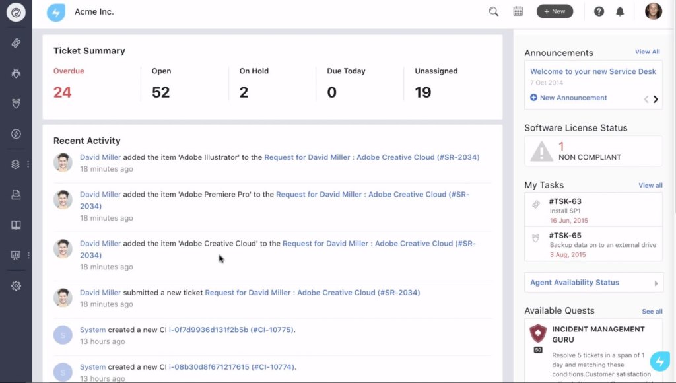This screenshot has height=383, width=676.
Task: Open the user profile avatar in the header
Action: pos(653,11)
